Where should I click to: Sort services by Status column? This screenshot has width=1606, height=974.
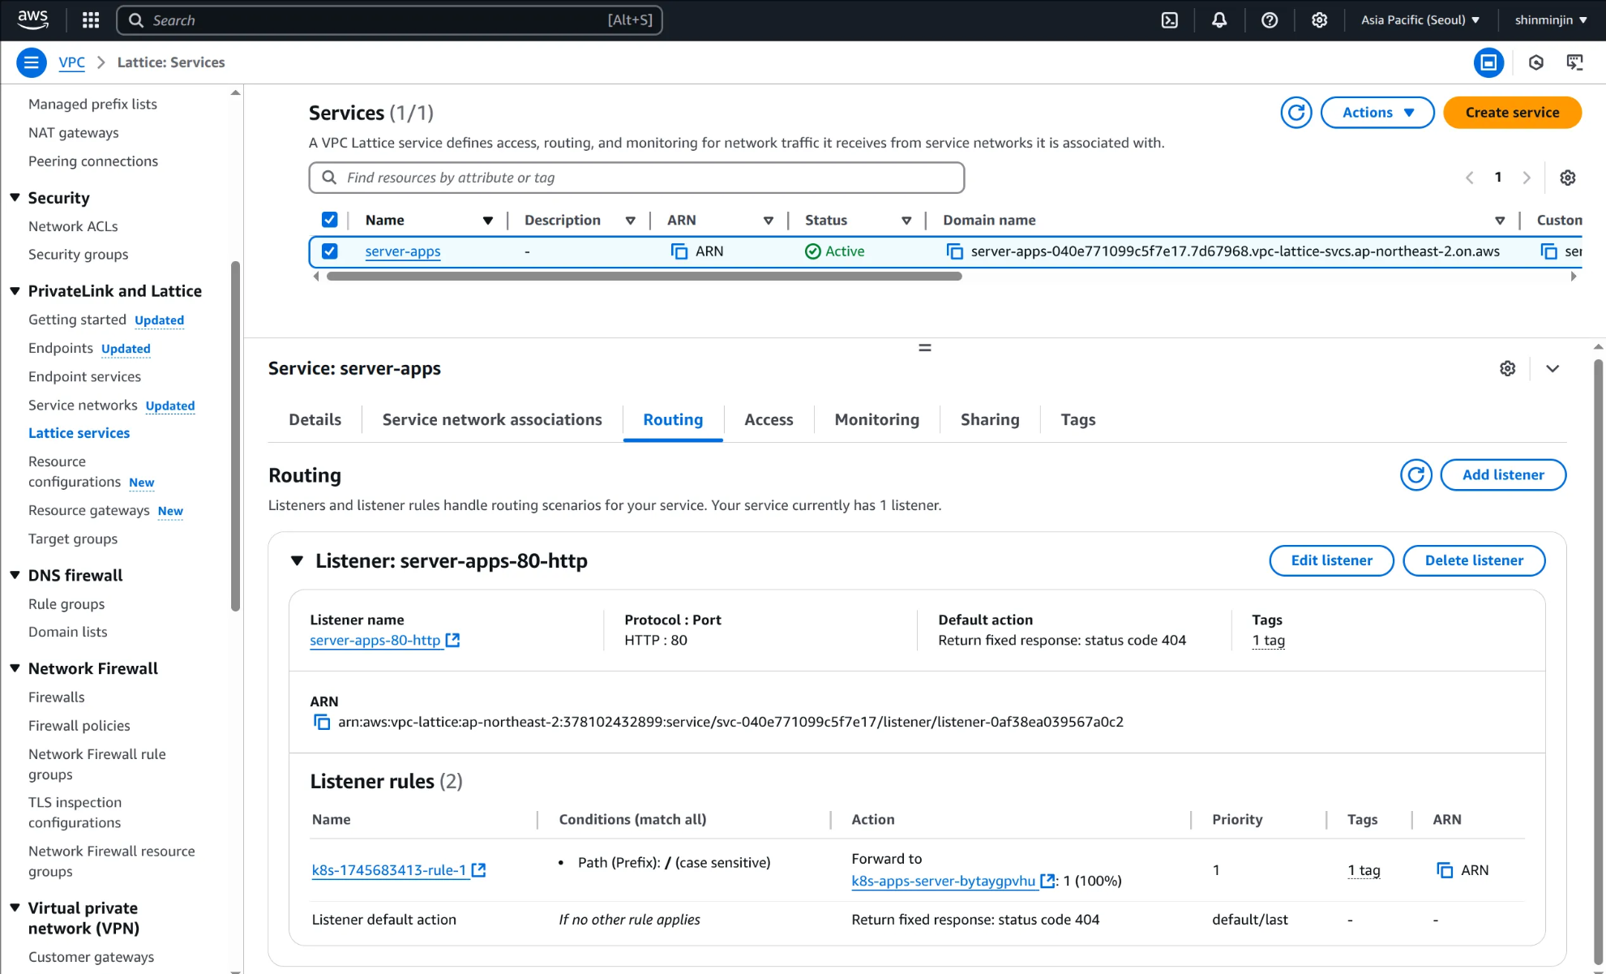pyautogui.click(x=906, y=221)
